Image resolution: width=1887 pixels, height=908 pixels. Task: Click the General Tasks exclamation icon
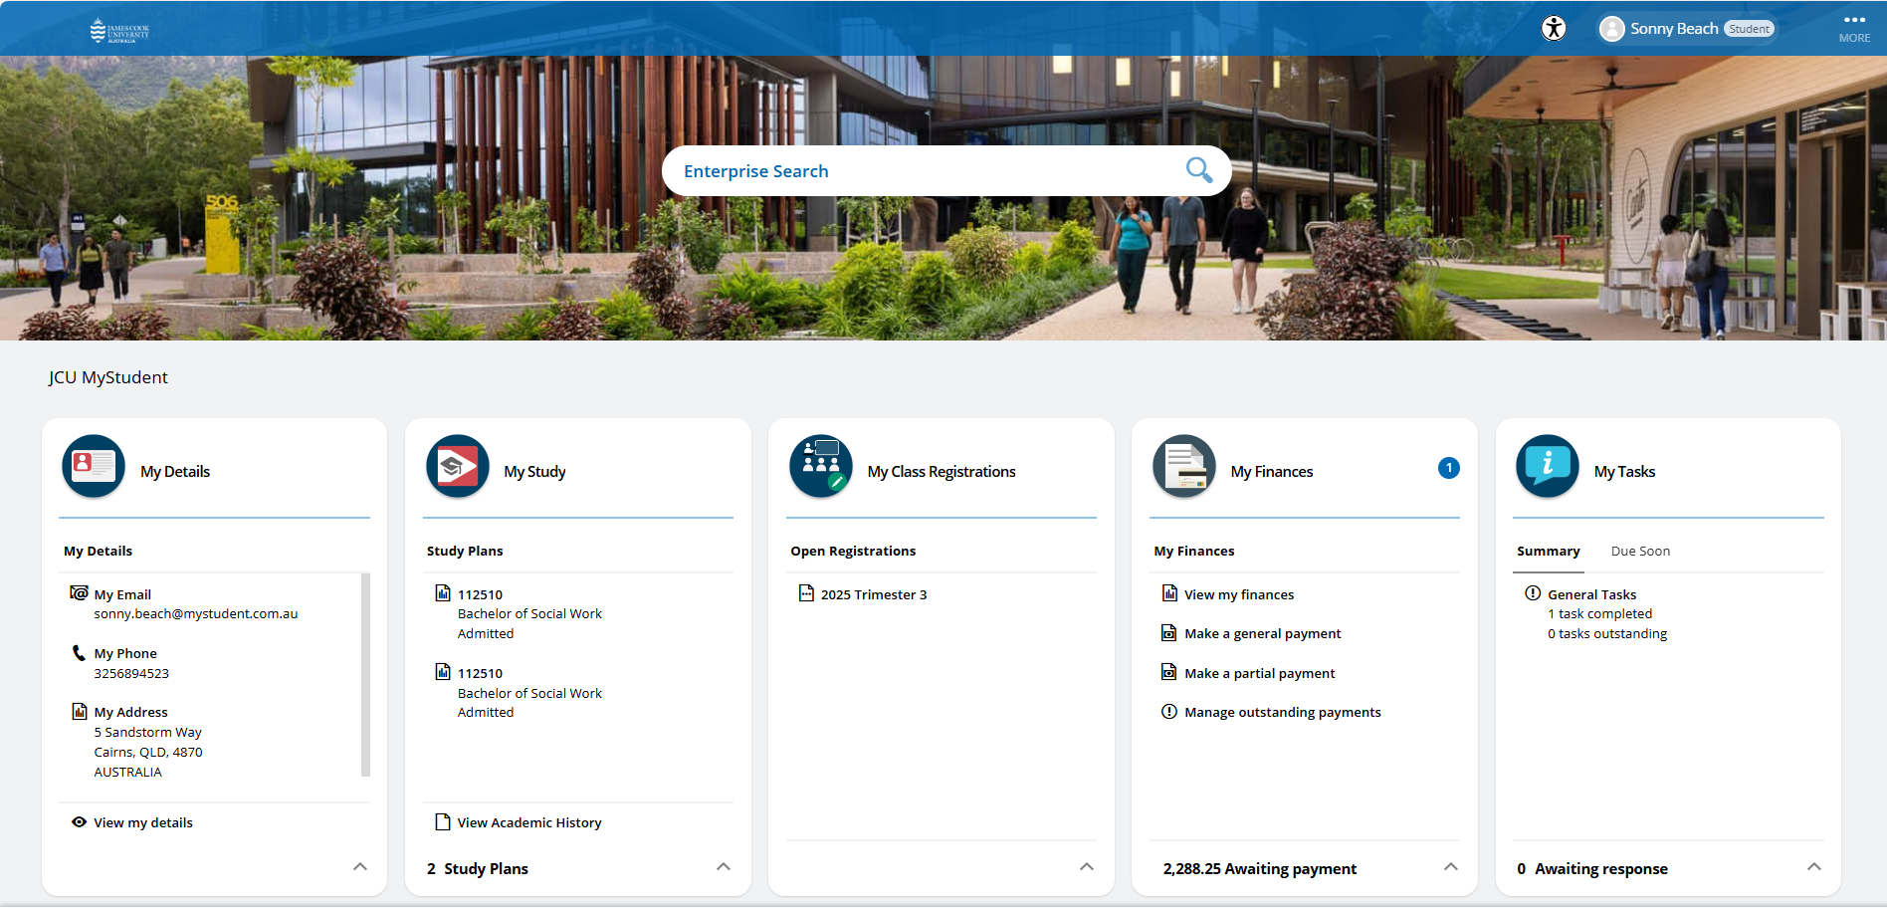(1533, 593)
